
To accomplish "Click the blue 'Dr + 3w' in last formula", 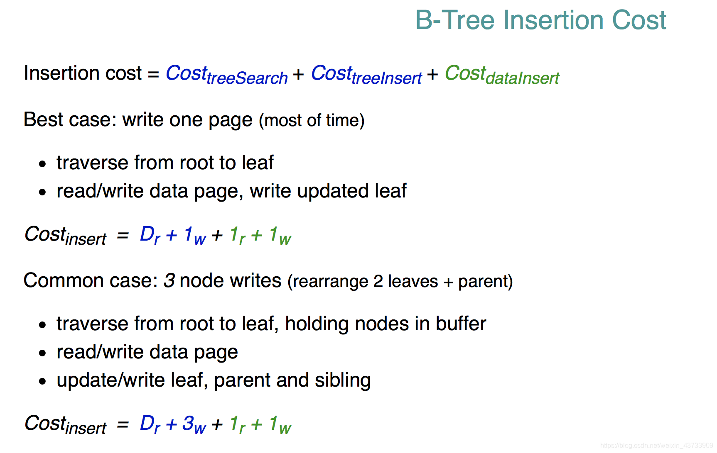I will 173,424.
